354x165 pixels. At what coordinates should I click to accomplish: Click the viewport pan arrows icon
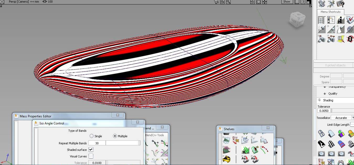coord(265,2)
